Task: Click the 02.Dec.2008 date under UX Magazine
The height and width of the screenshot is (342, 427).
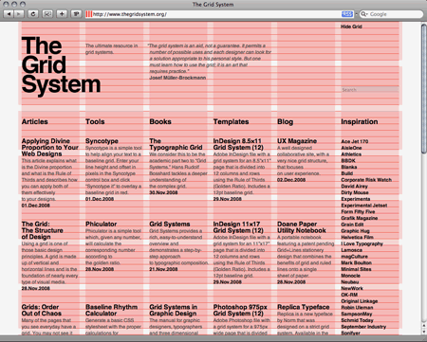Action: [291, 180]
